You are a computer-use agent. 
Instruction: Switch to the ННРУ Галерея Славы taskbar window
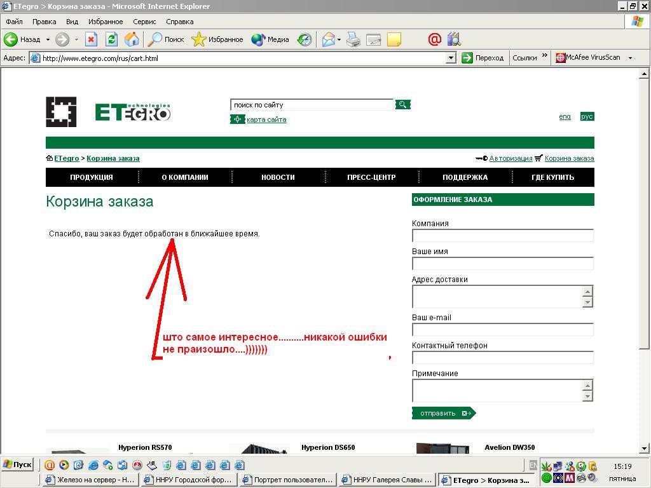tap(387, 480)
